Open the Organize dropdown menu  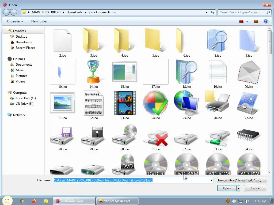[15, 21]
